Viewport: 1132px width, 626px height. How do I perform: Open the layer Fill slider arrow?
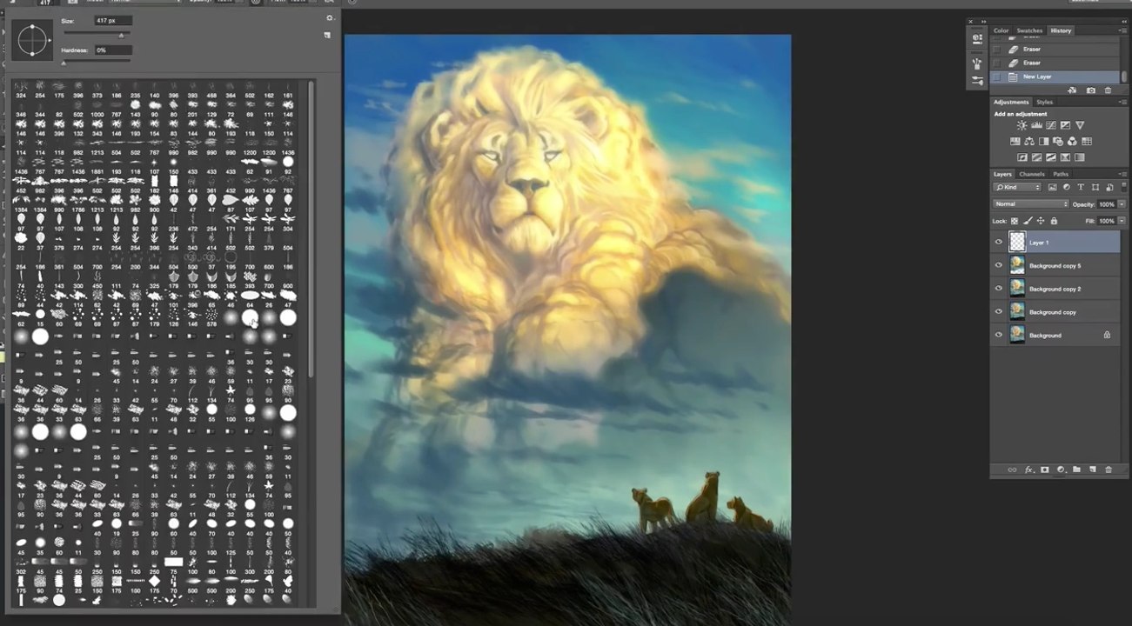point(1122,221)
